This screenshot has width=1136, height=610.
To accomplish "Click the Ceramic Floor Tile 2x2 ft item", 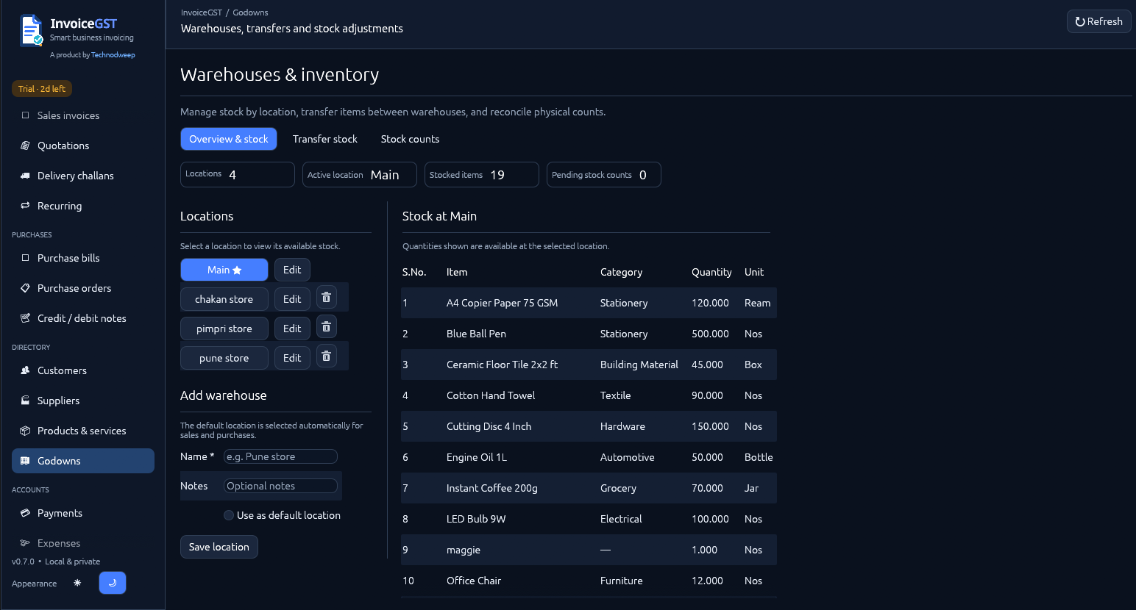I will coord(502,365).
